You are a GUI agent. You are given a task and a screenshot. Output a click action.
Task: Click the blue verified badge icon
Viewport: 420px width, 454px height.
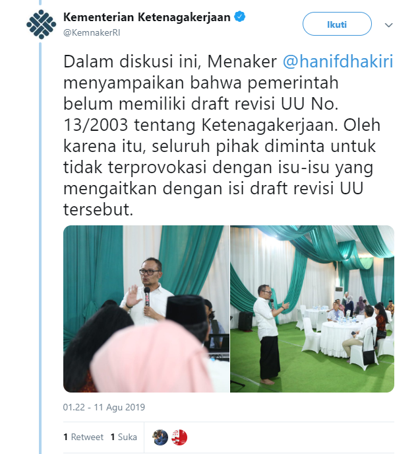click(239, 17)
